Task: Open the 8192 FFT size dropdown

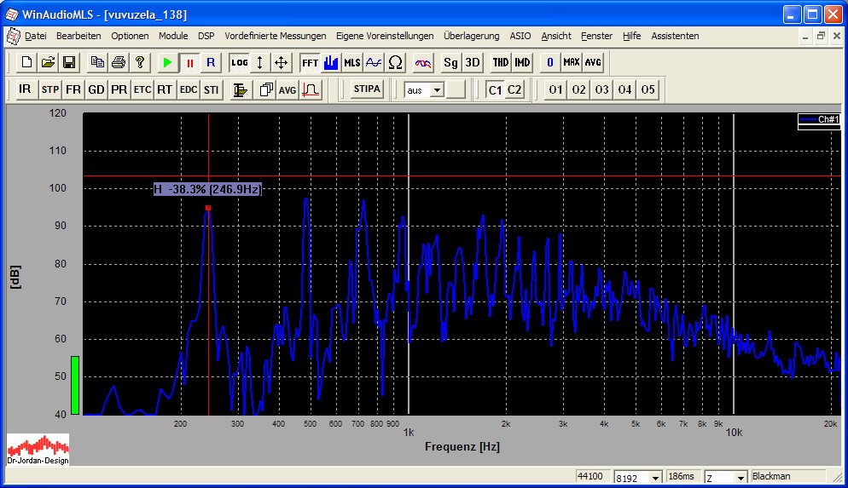Action: click(x=653, y=478)
